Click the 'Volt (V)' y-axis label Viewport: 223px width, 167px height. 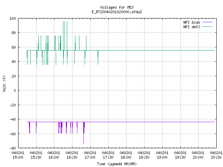4,84
